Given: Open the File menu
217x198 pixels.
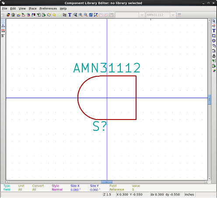Looking at the screenshot, I should [x=5, y=9].
